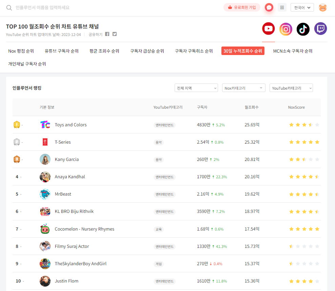Switch to MCN소속 구독자 순위 tab
The image size is (335, 291).
[293, 51]
